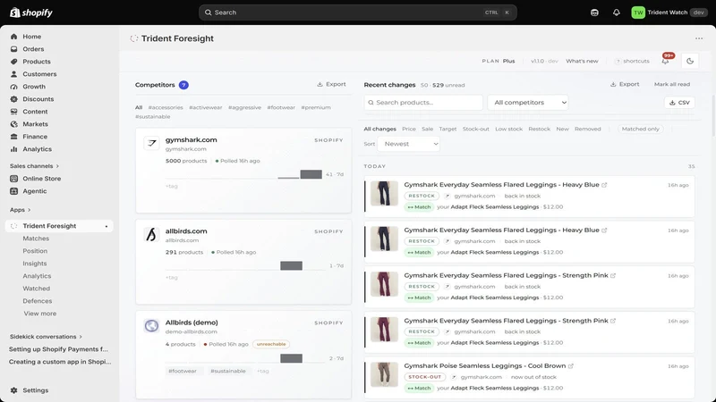Open Customers page
This screenshot has width=716, height=402.
39,74
